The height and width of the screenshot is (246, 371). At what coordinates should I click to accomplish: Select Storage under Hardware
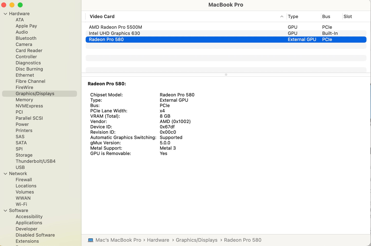pyautogui.click(x=24, y=155)
